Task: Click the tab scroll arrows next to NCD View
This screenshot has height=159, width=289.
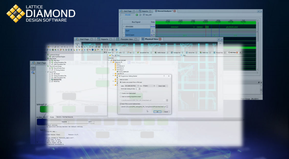Action: coord(241,53)
